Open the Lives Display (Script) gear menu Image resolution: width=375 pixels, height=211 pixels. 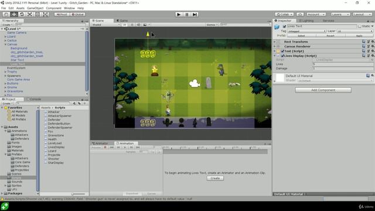[x=373, y=56]
